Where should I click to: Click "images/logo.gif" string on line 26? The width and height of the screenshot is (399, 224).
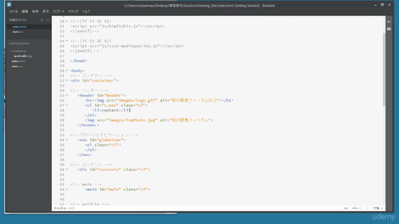point(137,100)
